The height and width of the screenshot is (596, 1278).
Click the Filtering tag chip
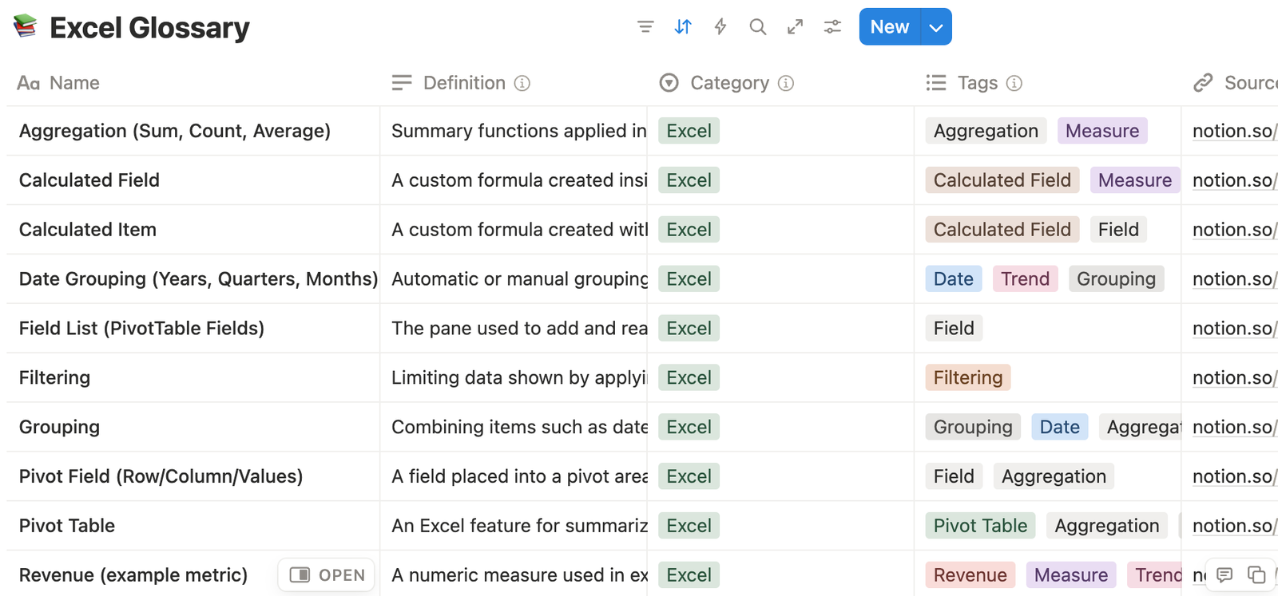coord(967,377)
